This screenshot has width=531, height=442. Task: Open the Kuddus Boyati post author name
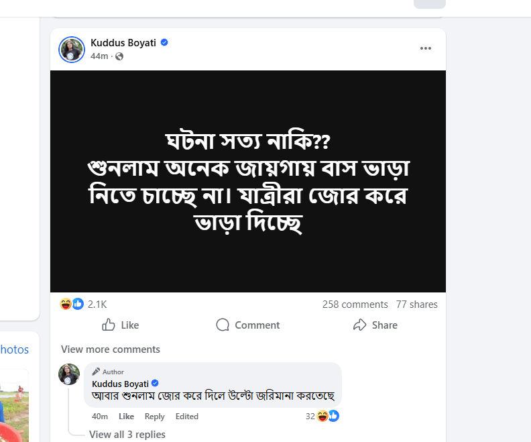(x=123, y=43)
